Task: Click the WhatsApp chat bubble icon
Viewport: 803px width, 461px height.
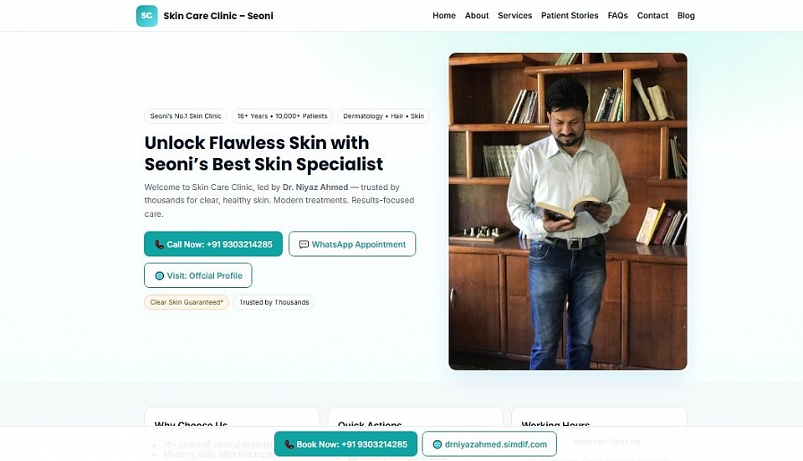Action: tap(304, 244)
